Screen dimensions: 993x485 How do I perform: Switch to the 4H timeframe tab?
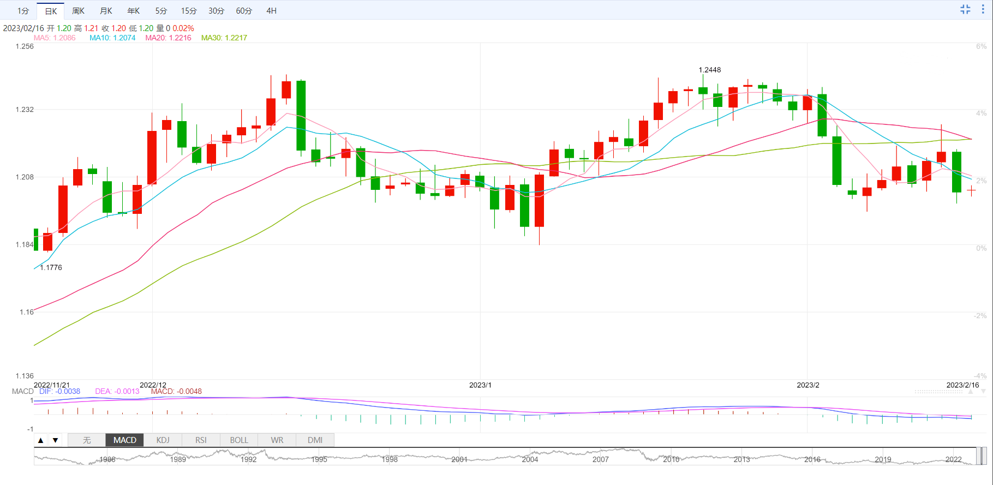pos(271,11)
